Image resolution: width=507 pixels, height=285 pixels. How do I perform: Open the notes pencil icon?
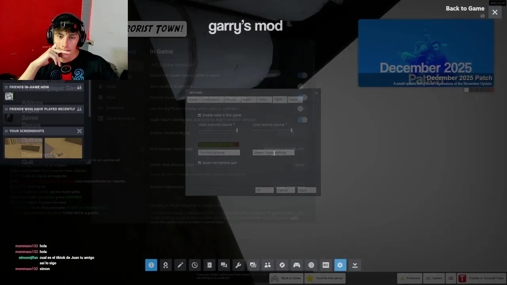pos(180,265)
